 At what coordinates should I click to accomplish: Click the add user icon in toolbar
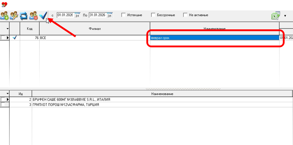coord(4,16)
